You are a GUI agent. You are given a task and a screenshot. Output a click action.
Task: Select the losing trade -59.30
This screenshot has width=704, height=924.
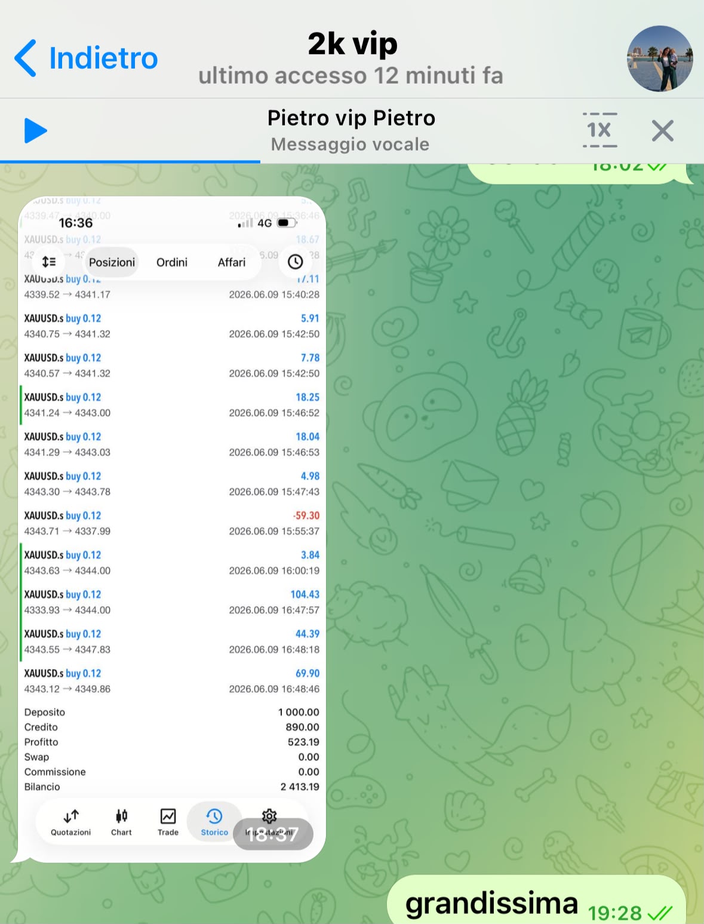coord(172,523)
